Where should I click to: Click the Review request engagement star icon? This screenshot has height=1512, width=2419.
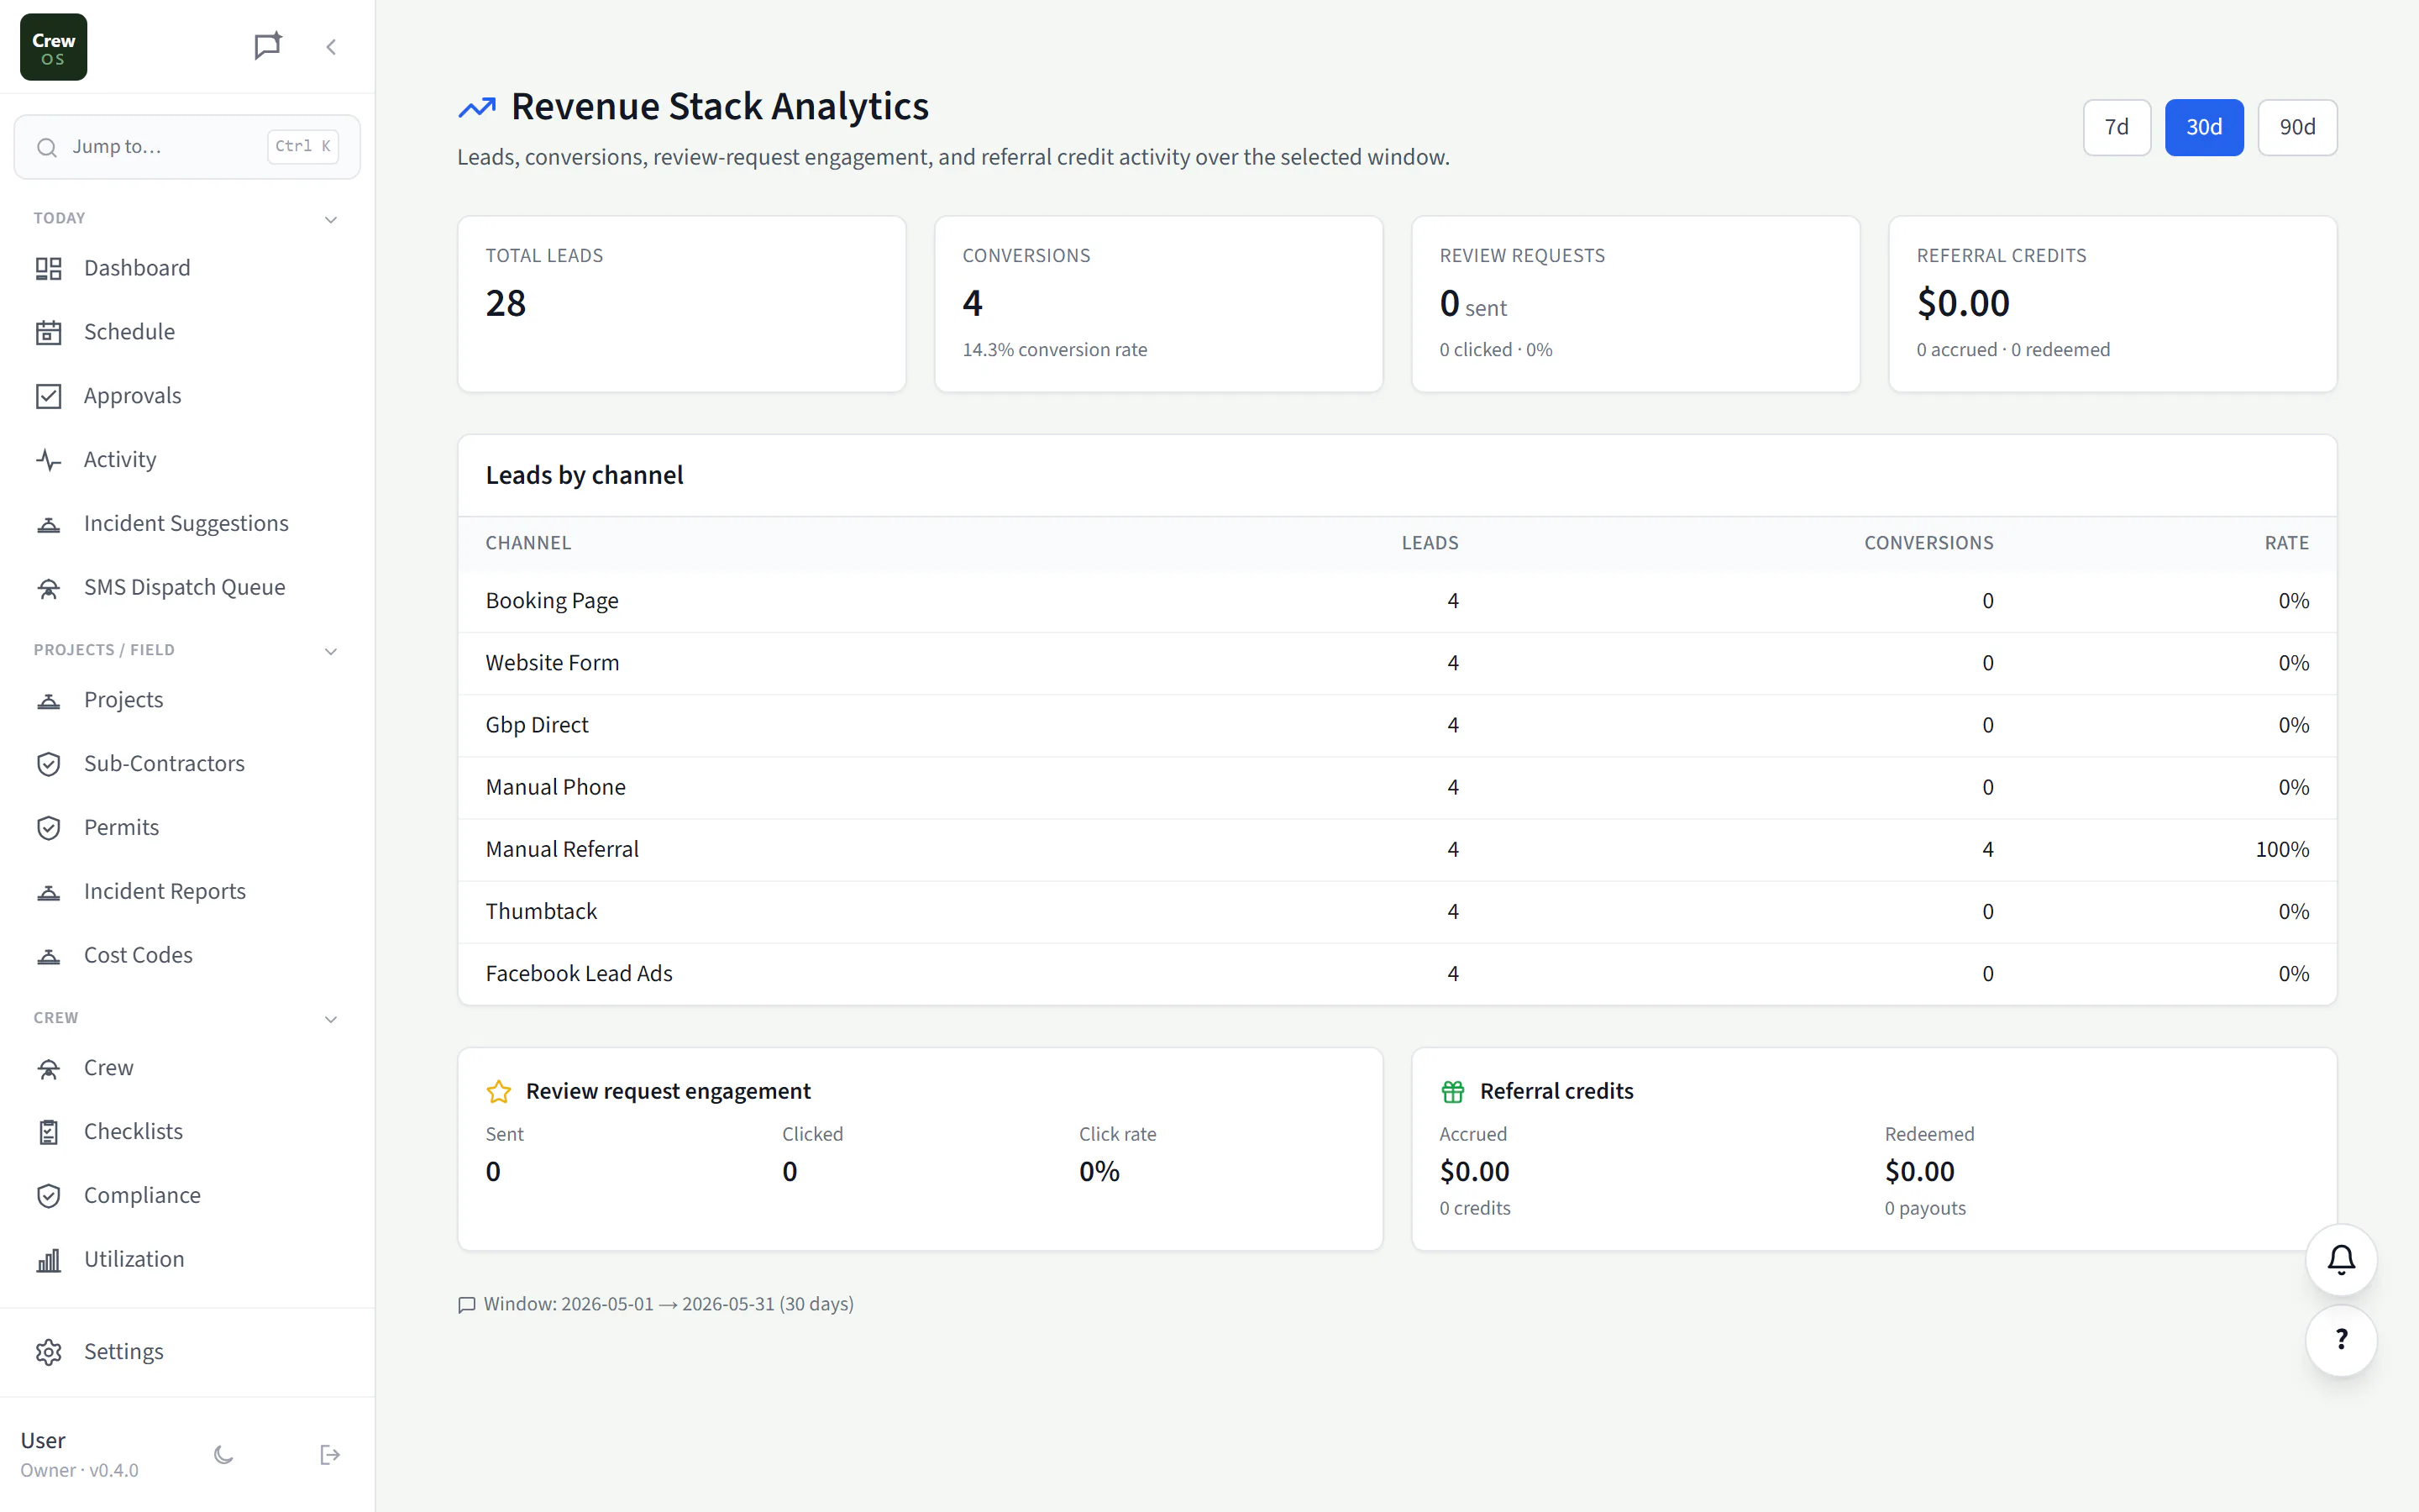tap(499, 1092)
